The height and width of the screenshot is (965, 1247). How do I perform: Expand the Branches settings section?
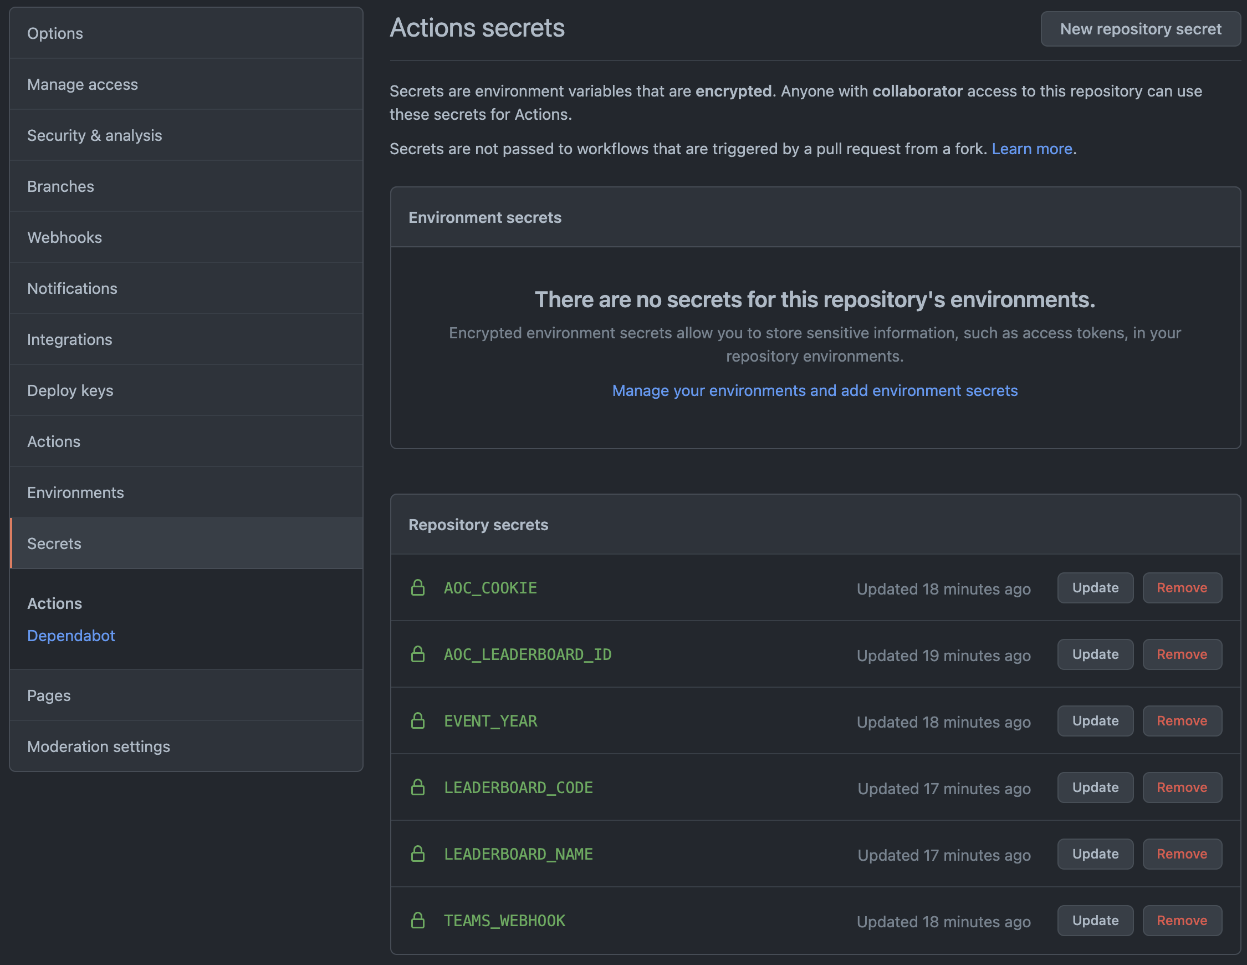click(x=60, y=185)
